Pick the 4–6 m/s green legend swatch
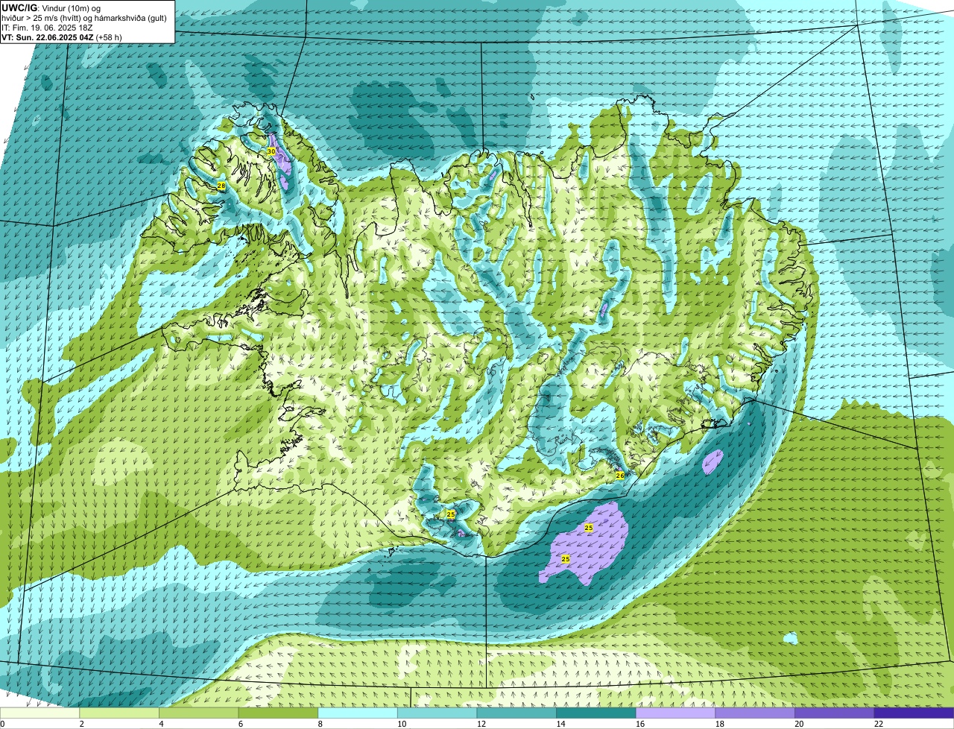This screenshot has height=729, width=954. pyautogui.click(x=198, y=713)
